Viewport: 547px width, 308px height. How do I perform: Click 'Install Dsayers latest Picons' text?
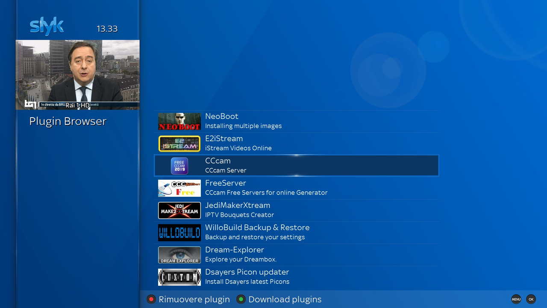pyautogui.click(x=247, y=282)
